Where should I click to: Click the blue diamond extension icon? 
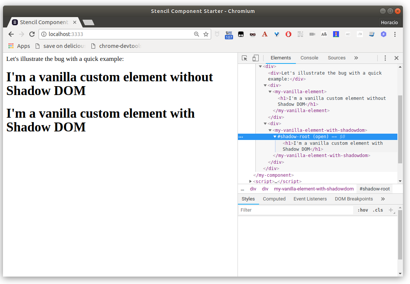(277, 34)
